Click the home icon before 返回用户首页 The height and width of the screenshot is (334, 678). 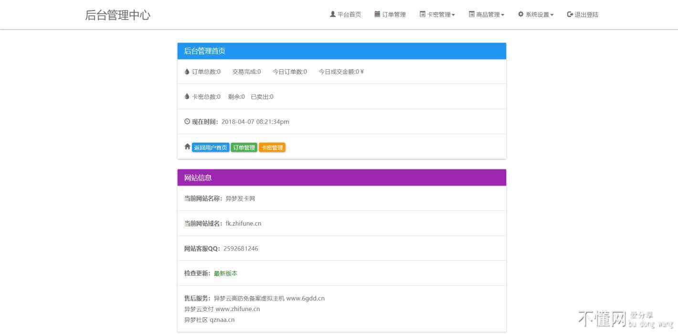pyautogui.click(x=187, y=147)
